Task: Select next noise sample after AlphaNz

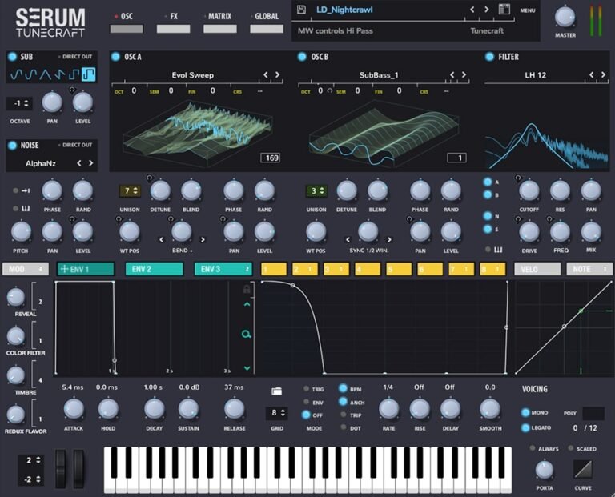Action: tap(90, 163)
